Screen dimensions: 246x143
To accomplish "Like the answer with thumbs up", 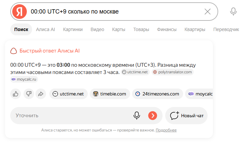I will coord(16,94).
